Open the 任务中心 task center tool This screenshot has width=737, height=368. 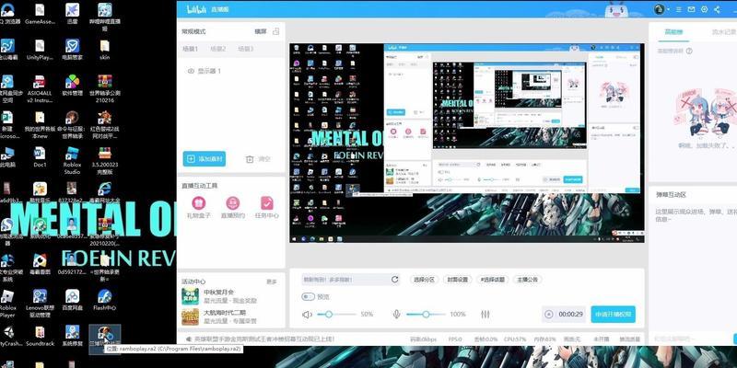267,208
